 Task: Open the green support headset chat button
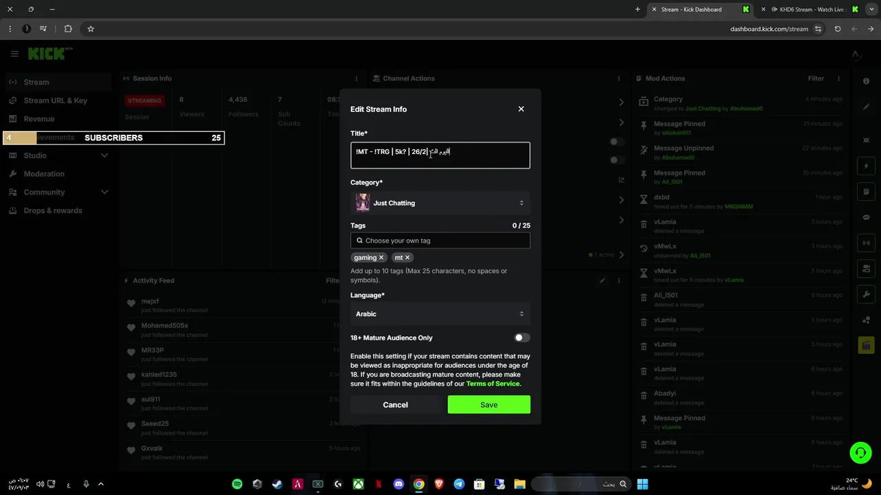coord(860,452)
